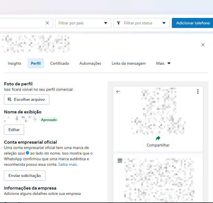Select the Perfil tab
Image resolution: width=213 pixels, height=203 pixels.
pos(36,63)
